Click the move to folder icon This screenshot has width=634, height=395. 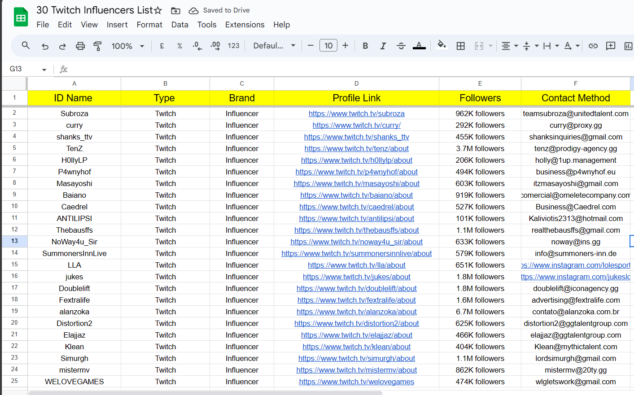pos(176,10)
